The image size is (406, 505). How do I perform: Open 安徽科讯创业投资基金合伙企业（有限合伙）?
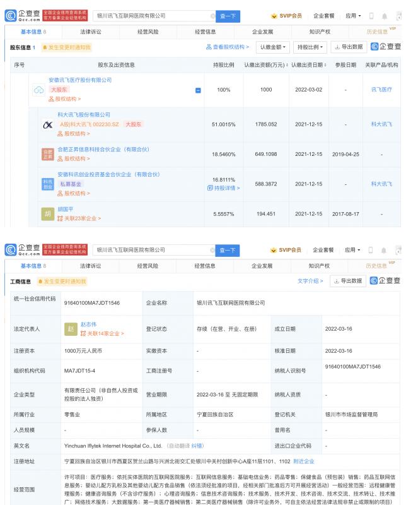pos(108,175)
